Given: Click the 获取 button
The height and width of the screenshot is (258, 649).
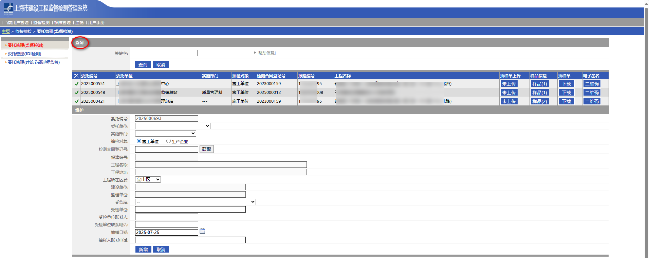Looking at the screenshot, I should 206,149.
